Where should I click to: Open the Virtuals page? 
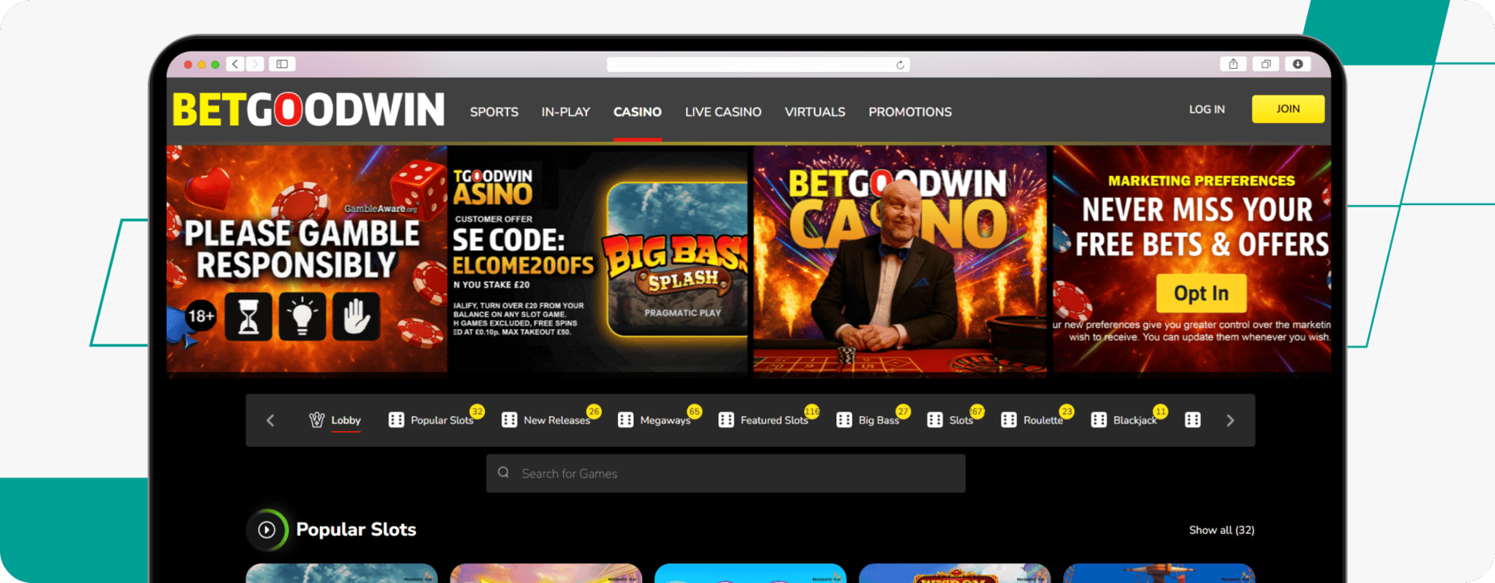tap(815, 111)
